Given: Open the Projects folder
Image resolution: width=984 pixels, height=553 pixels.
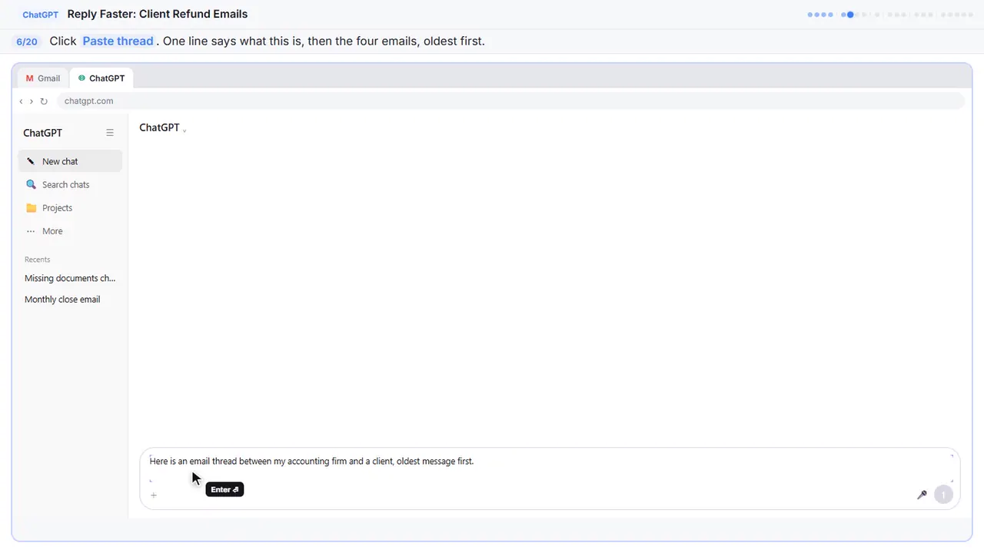Looking at the screenshot, I should point(70,208).
